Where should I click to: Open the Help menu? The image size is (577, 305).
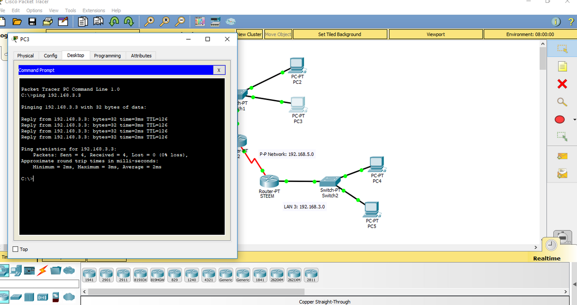tap(116, 10)
